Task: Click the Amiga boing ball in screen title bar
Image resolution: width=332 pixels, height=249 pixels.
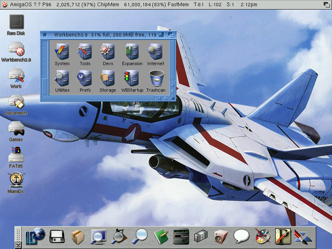Action: tap(5, 5)
